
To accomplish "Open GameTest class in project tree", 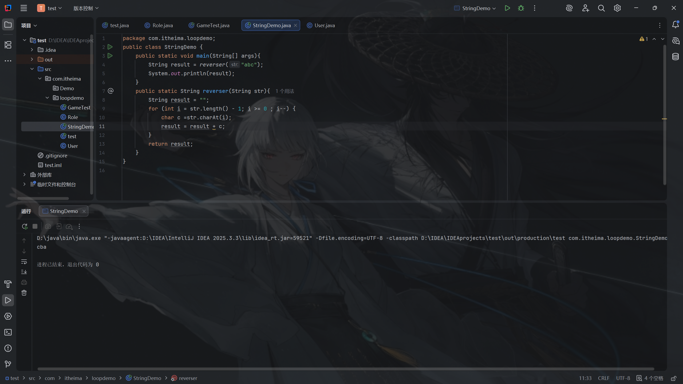I will tap(76, 108).
